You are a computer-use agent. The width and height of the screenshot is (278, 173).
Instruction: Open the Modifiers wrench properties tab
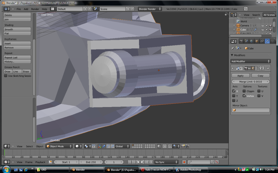(x=267, y=41)
